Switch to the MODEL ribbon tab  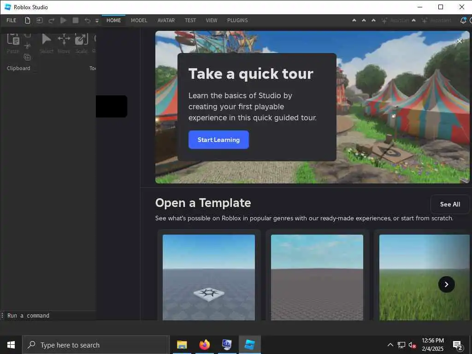coord(139,20)
